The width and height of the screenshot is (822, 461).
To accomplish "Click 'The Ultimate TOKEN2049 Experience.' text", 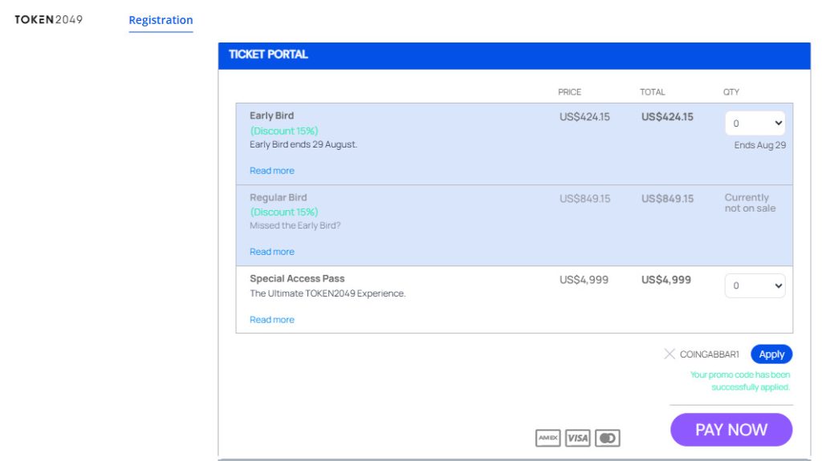I will [x=328, y=293].
